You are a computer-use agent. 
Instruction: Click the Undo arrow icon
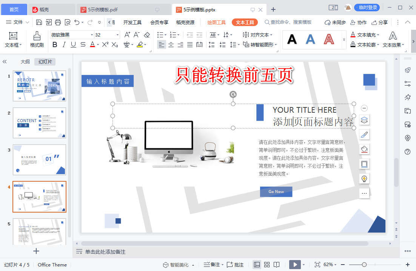point(77,22)
